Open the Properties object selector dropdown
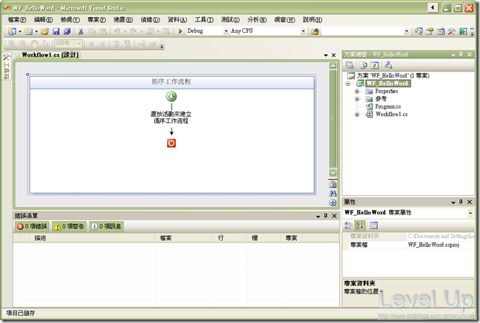This screenshot has width=480, height=323. (470, 213)
